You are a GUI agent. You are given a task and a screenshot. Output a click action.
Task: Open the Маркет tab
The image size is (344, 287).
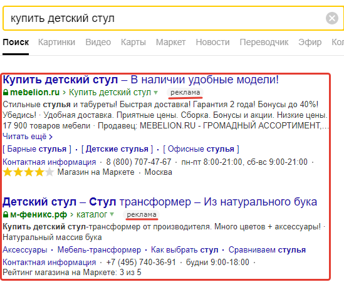point(170,42)
